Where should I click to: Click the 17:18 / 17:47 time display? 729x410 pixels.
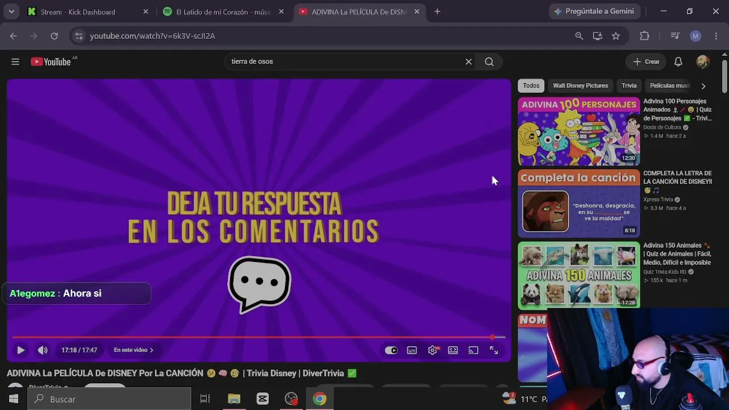click(79, 350)
